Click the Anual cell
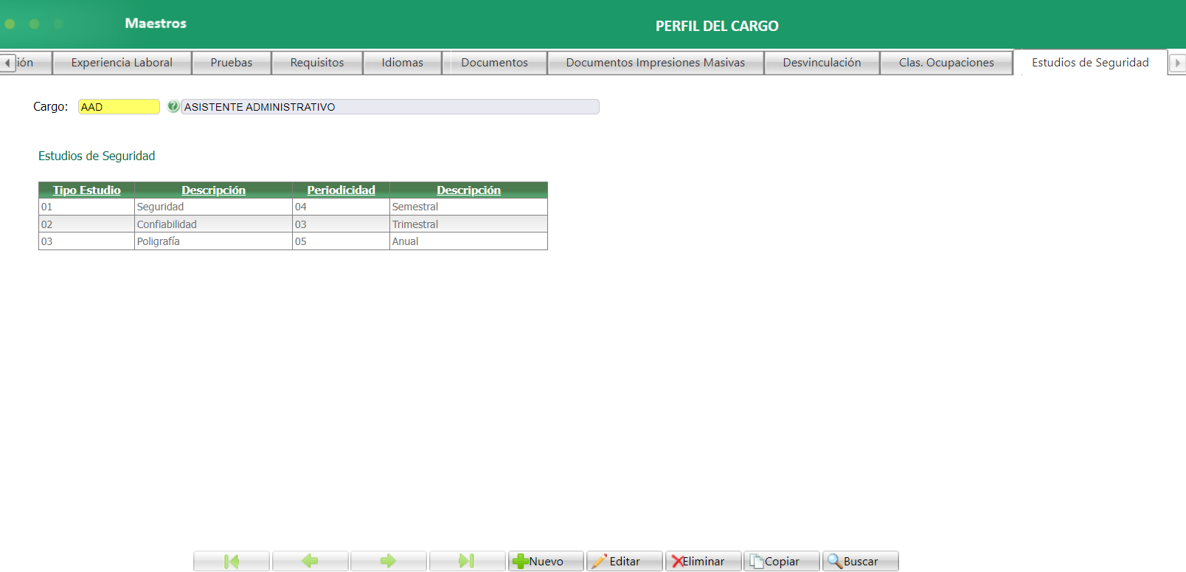 click(468, 241)
